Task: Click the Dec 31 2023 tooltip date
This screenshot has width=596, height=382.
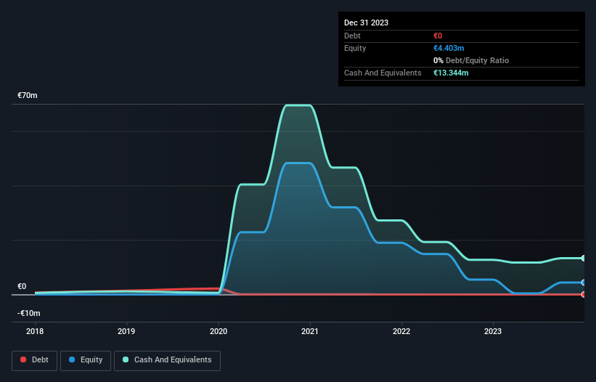Action: point(366,23)
